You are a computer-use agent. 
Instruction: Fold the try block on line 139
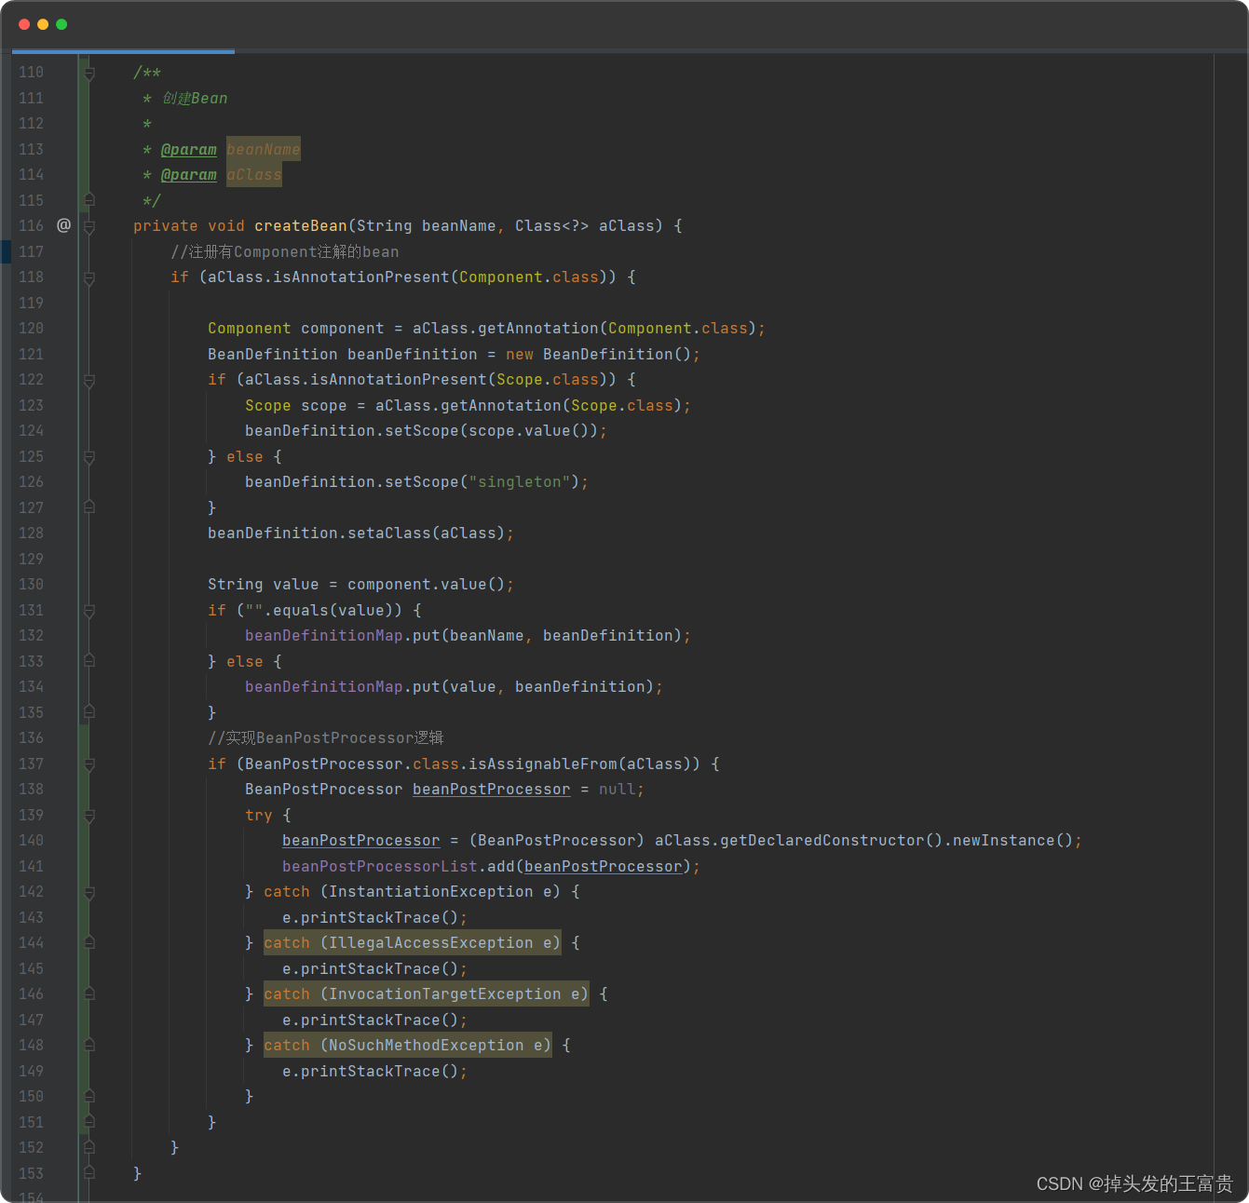pos(89,816)
